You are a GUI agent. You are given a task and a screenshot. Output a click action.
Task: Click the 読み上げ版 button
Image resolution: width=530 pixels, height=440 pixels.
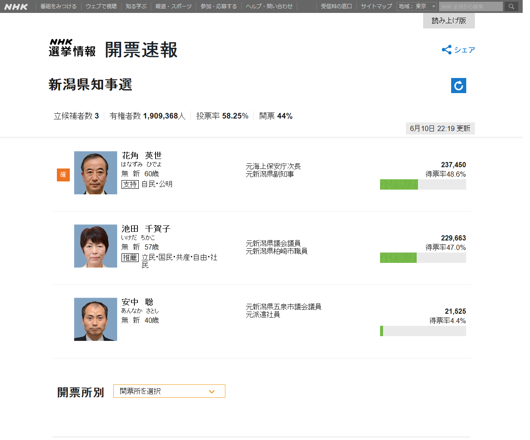[449, 21]
